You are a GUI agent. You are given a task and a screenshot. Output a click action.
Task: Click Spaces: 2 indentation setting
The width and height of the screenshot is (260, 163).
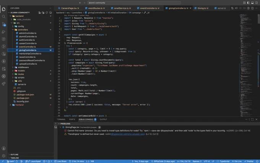click(x=197, y=161)
